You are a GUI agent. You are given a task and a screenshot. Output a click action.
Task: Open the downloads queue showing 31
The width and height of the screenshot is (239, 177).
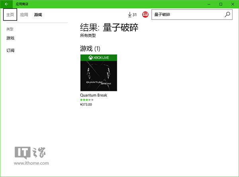[x=132, y=15]
